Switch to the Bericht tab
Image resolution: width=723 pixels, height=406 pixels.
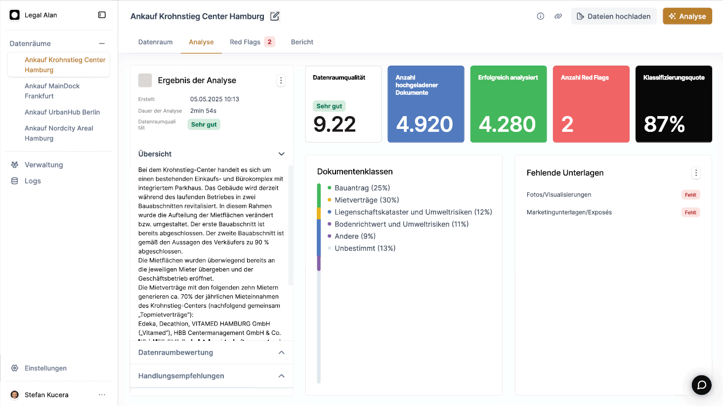tap(302, 42)
